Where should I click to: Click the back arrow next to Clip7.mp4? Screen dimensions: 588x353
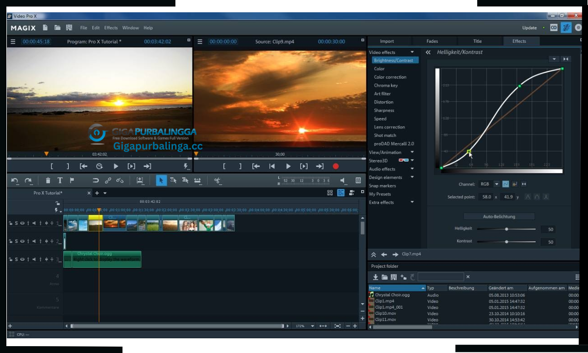pos(384,254)
